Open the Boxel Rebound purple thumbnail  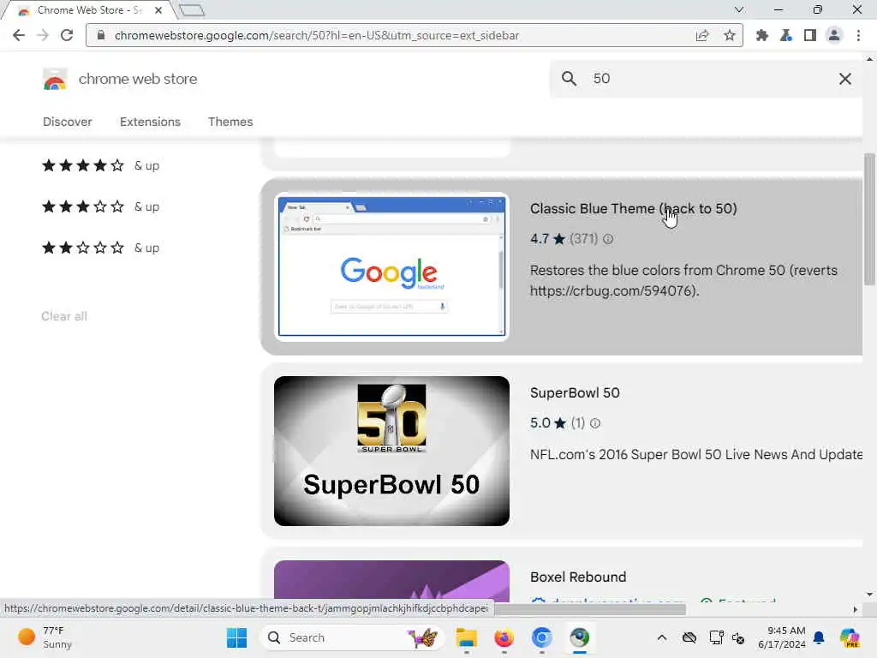[391, 580]
